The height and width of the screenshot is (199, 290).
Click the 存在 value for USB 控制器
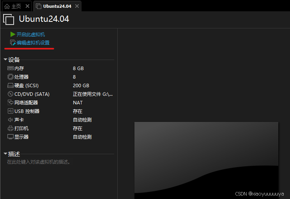[78, 111]
